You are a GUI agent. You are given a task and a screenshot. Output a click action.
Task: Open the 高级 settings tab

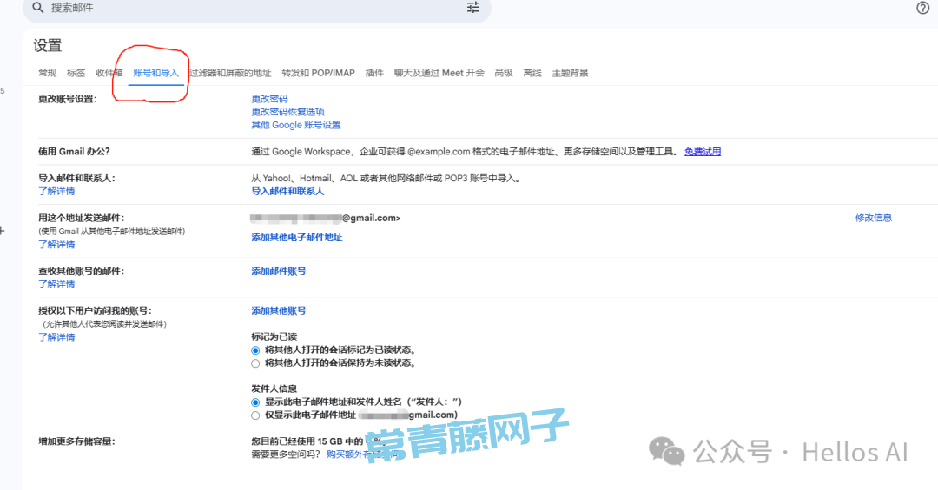(x=504, y=73)
